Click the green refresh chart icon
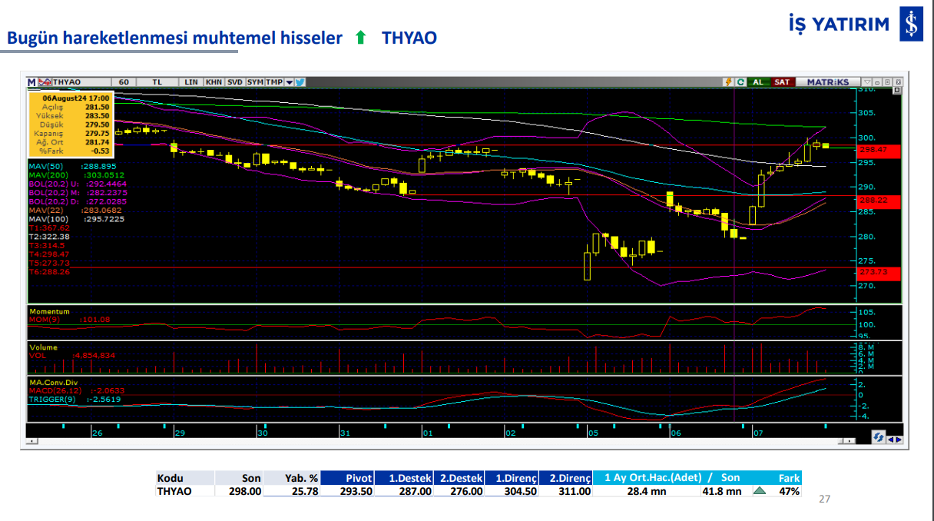934x521 pixels. (740, 81)
